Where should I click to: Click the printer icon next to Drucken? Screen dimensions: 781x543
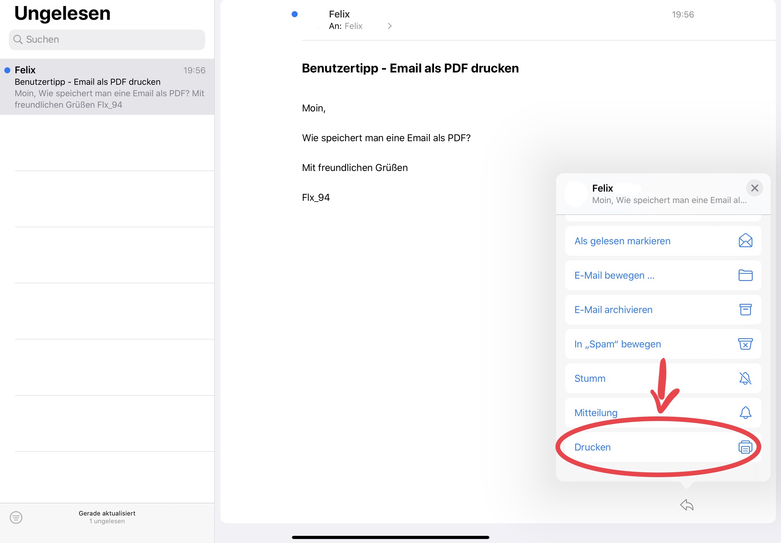tap(745, 447)
